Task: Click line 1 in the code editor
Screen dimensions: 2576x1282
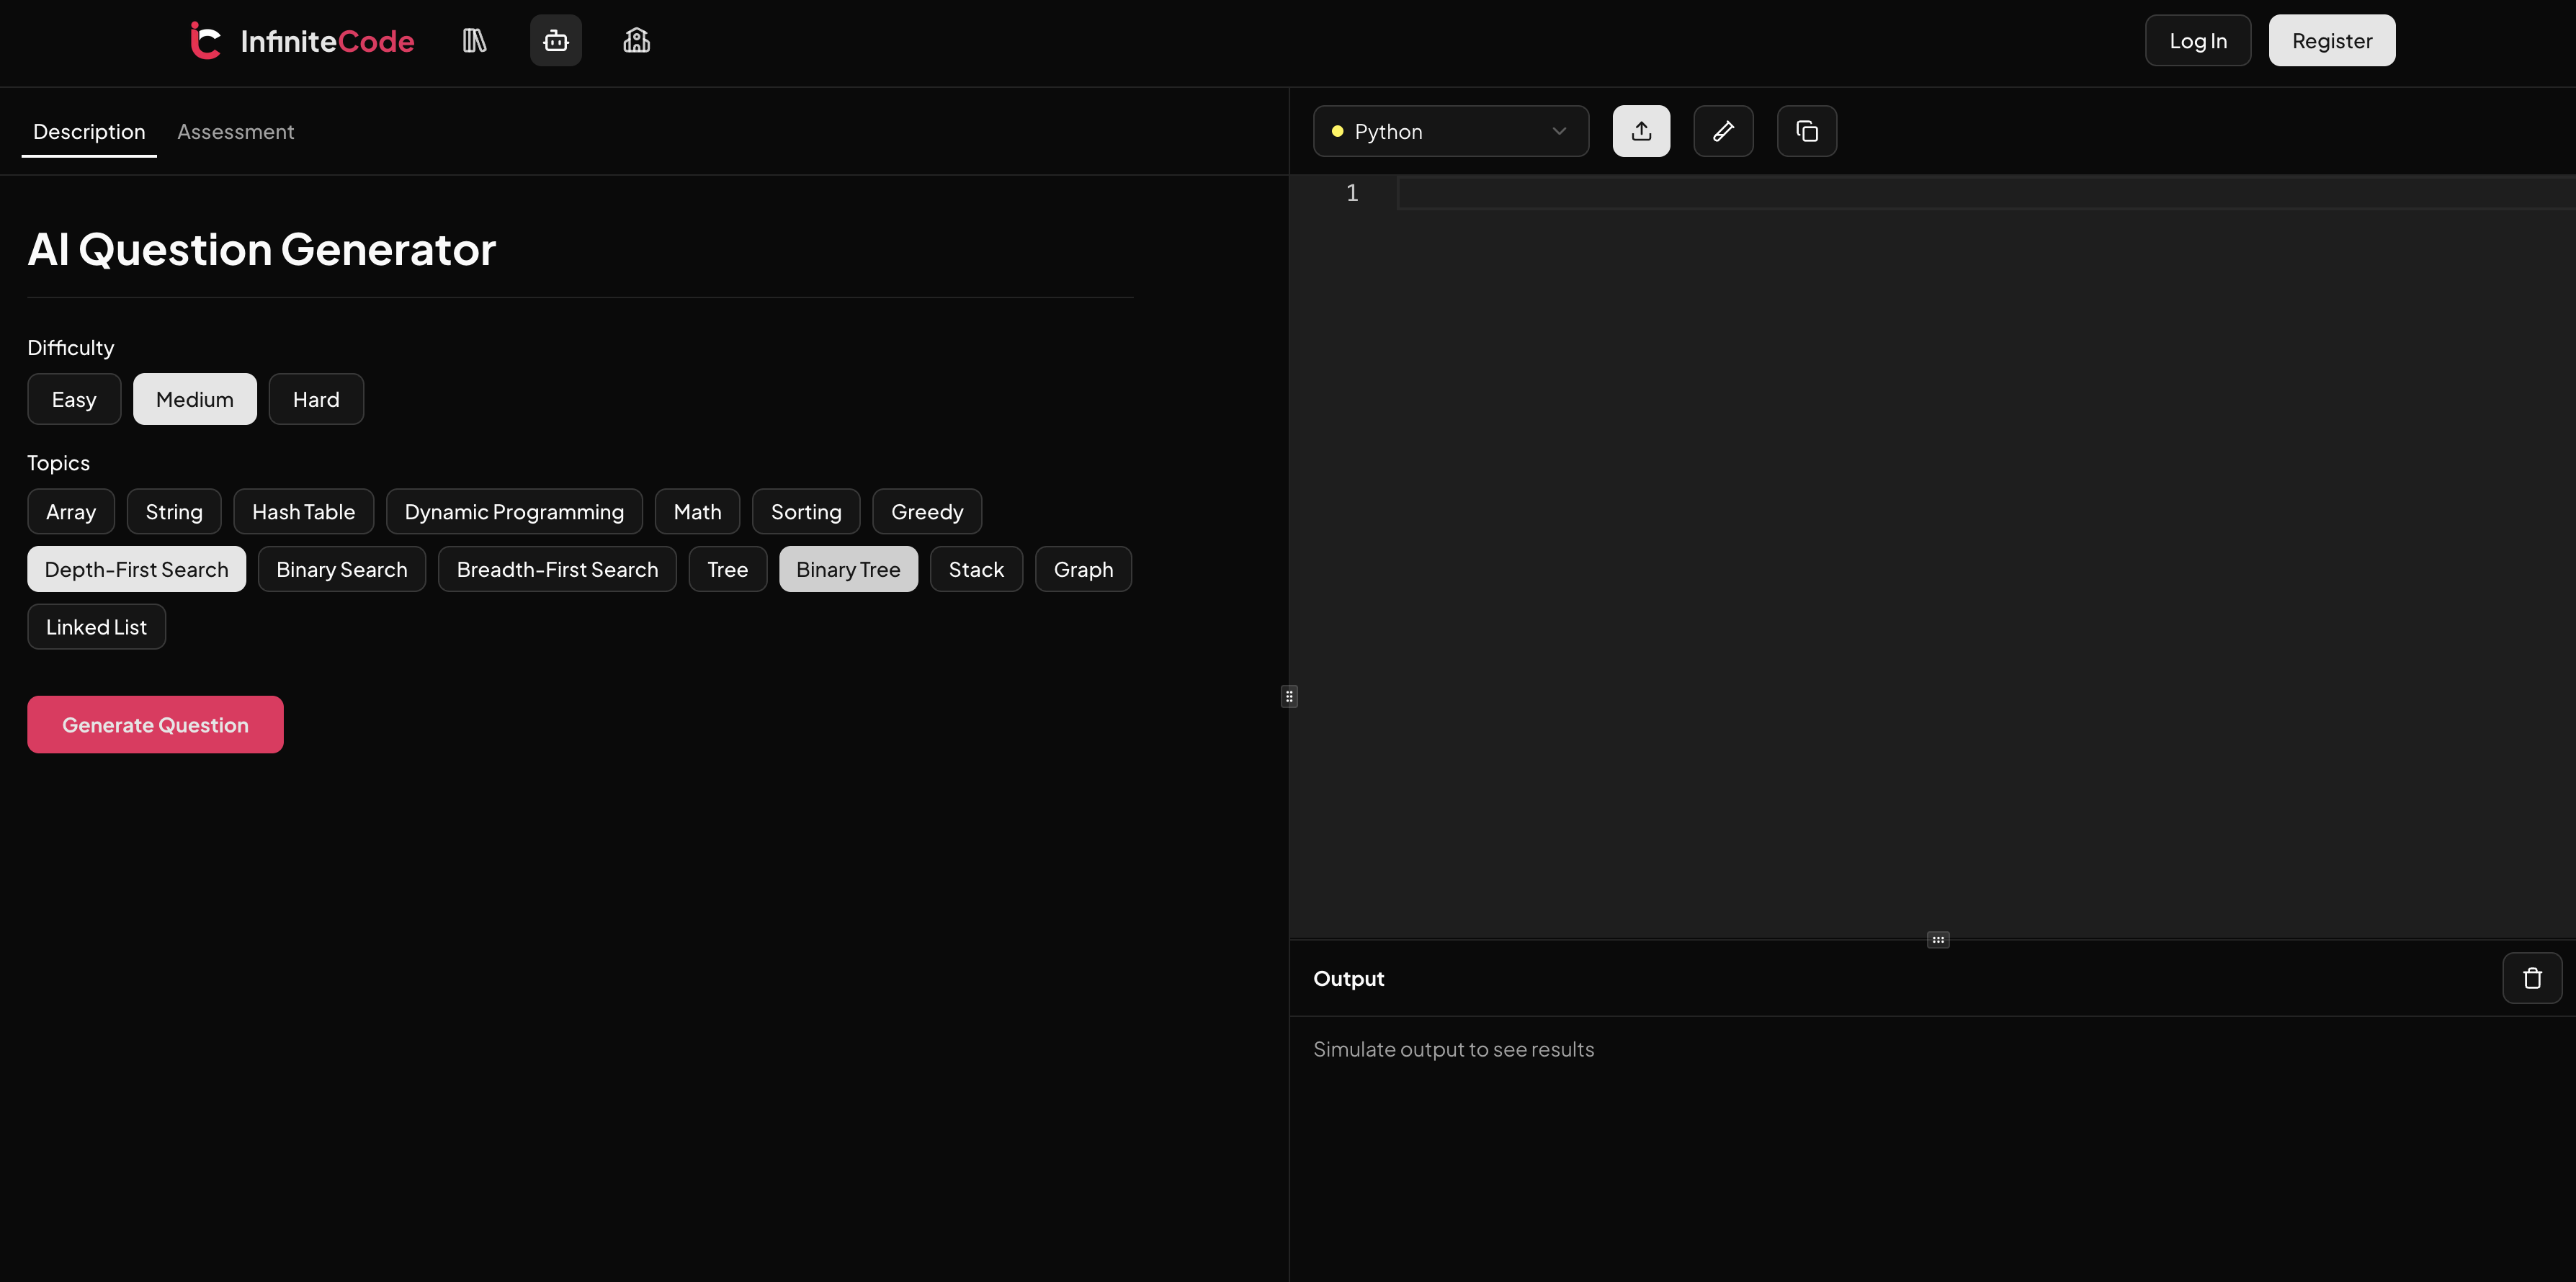Action: [x=1900, y=193]
